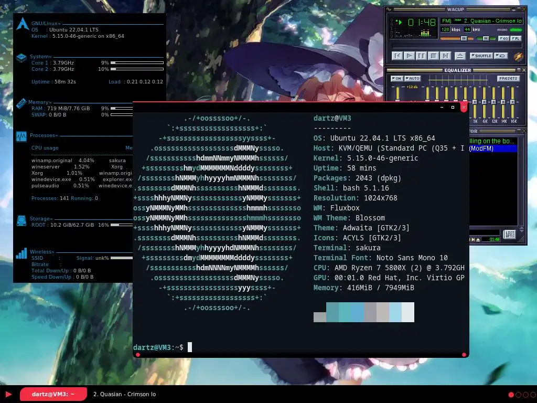The image size is (537, 403).
Task: Toggle equalizer AUTO button
Action: click(412, 79)
